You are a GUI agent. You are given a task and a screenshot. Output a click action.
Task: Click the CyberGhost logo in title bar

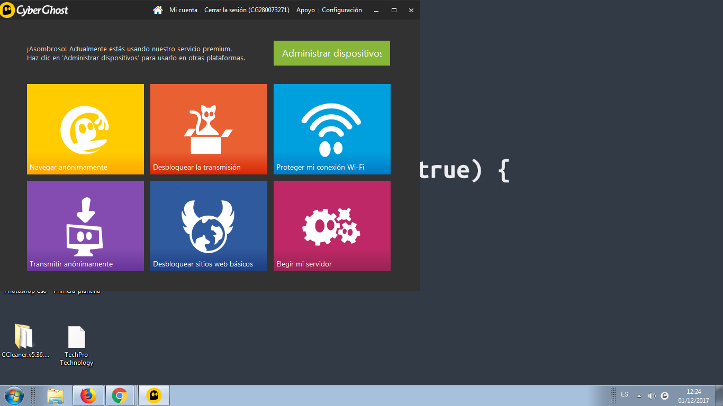pos(34,10)
